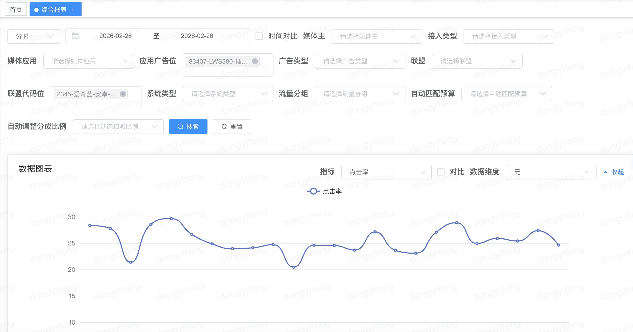Click the refresh icon in 重置 button
633x332 pixels.
coord(224,126)
